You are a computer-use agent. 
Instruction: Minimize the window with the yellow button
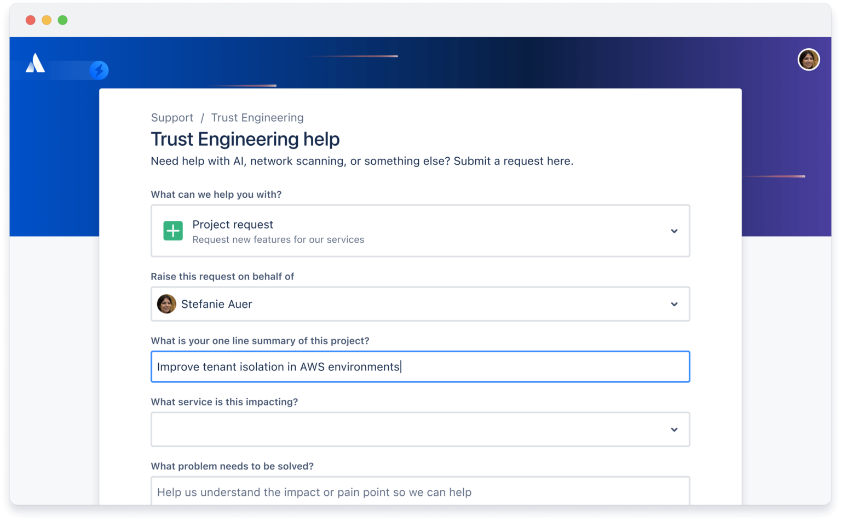coord(47,20)
